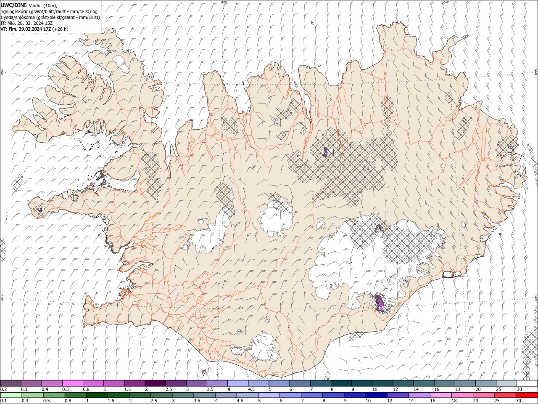Select the darkest green swatch labeled 1 in lower scale
The width and height of the screenshot is (538, 404).
coord(97,395)
